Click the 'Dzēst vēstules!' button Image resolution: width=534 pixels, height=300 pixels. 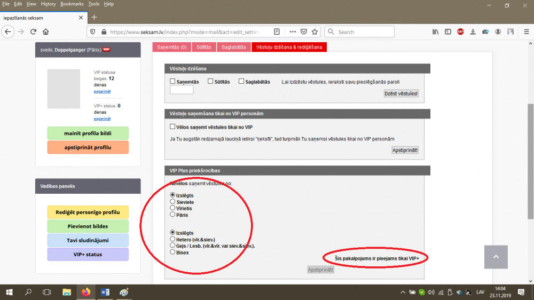point(401,93)
